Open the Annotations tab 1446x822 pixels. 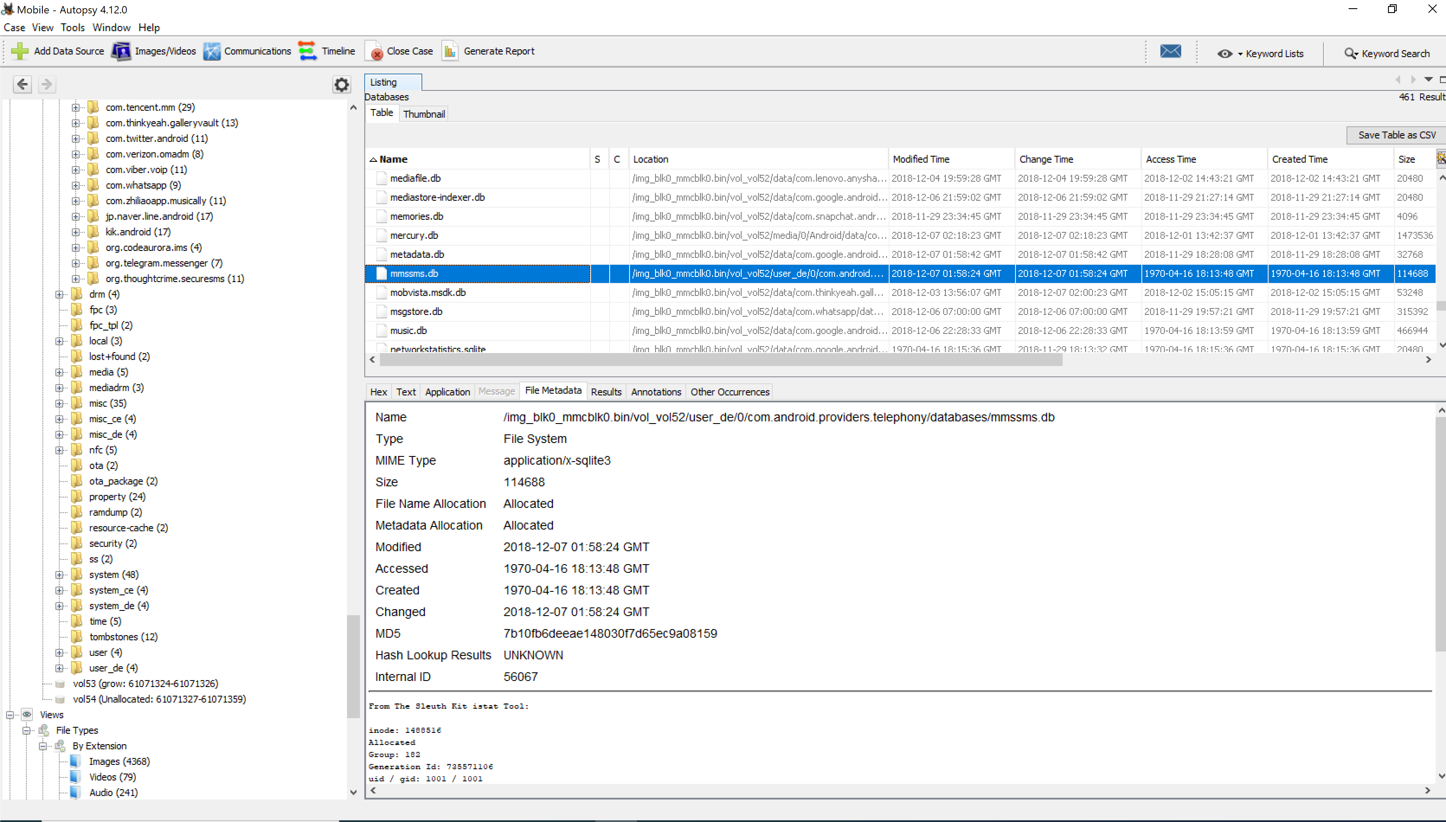coord(656,392)
